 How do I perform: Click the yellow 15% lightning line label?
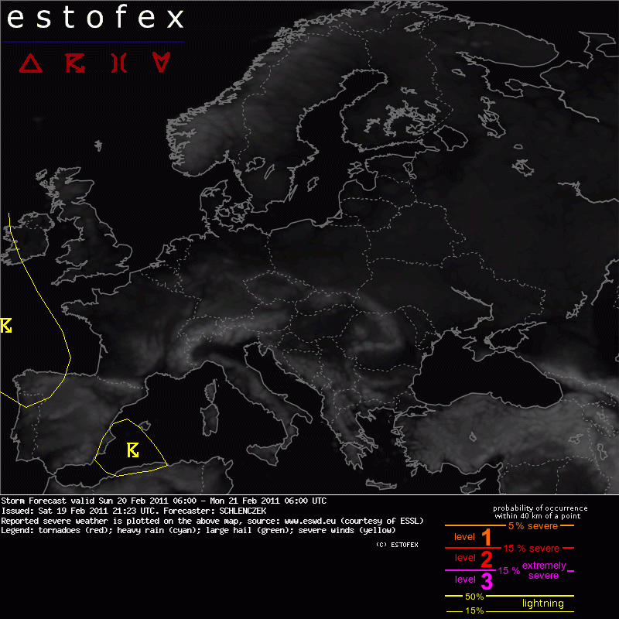click(474, 610)
